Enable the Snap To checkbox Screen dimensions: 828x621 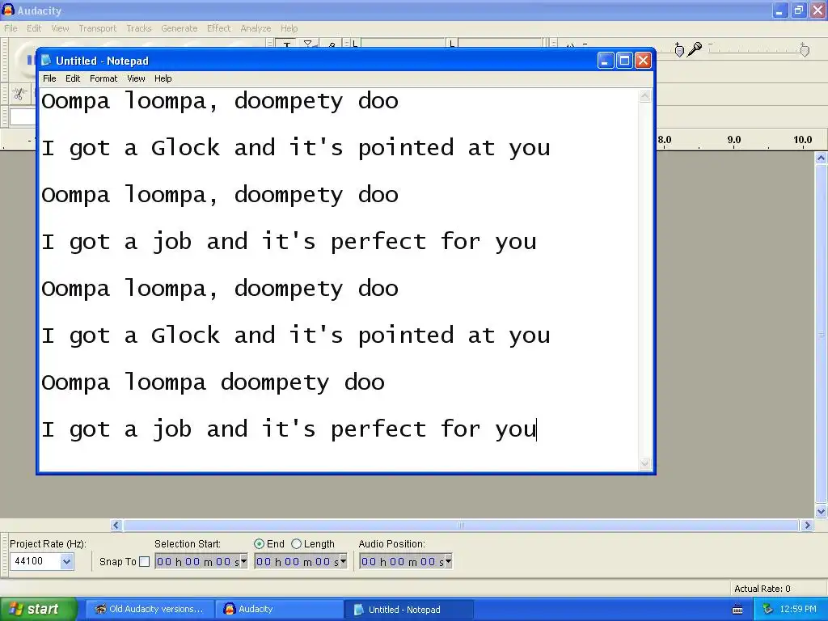click(144, 562)
